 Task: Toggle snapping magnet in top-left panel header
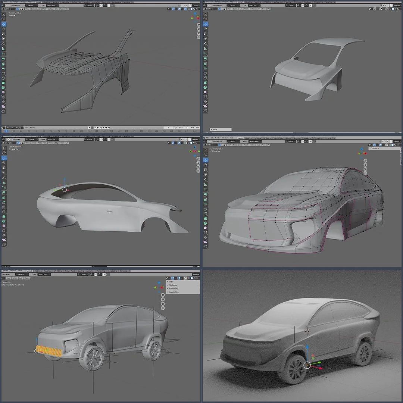(101, 5)
